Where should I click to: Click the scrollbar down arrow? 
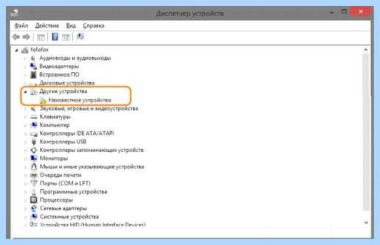point(366,222)
